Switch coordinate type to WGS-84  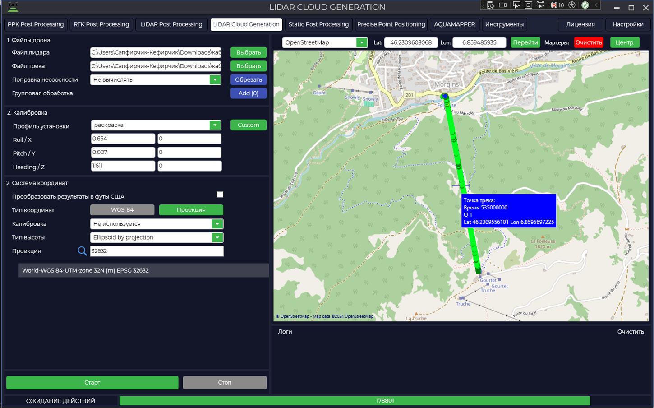click(x=122, y=210)
